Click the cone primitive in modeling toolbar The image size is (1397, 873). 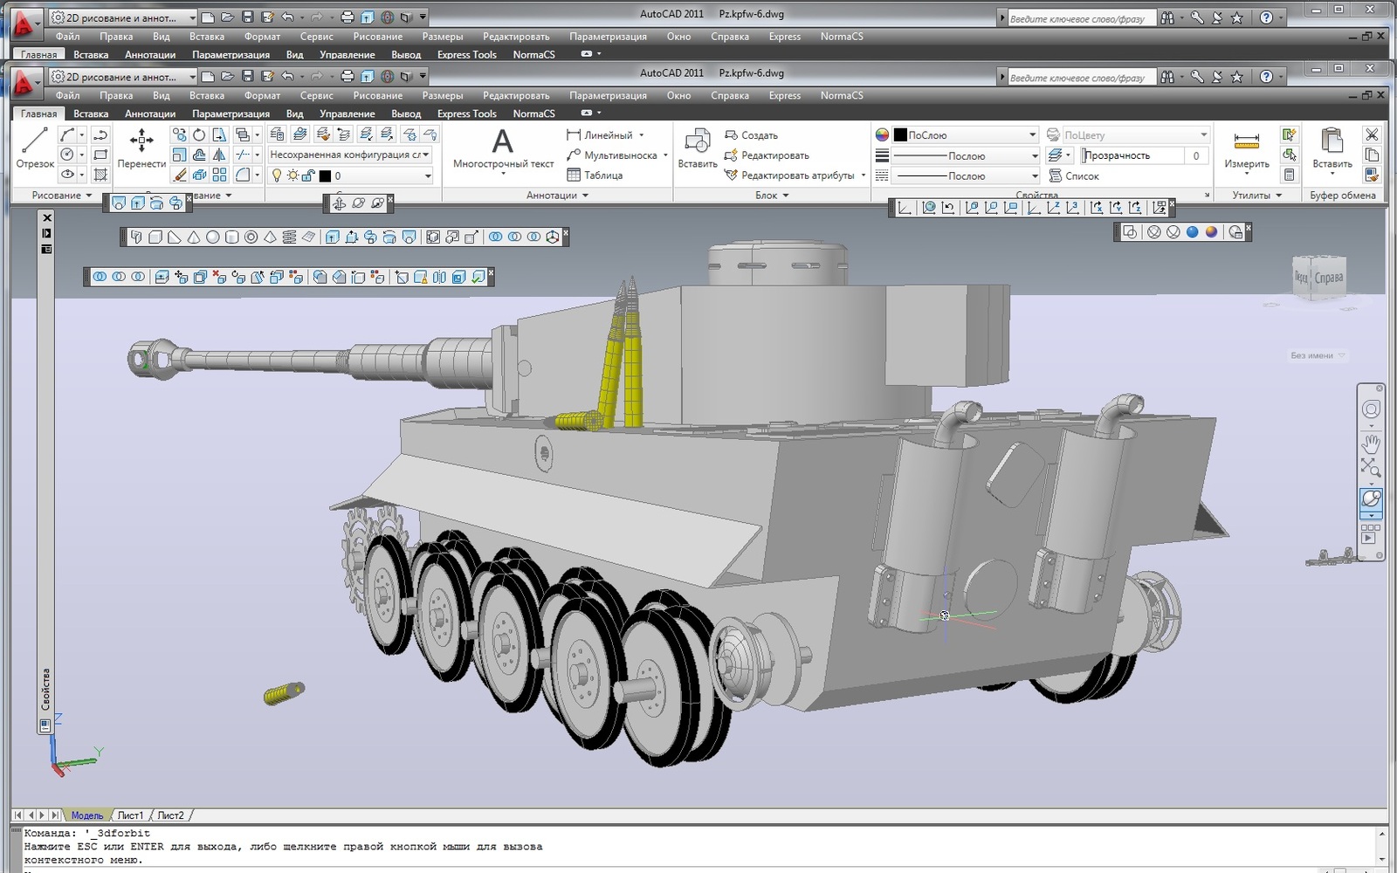pyautogui.click(x=193, y=237)
